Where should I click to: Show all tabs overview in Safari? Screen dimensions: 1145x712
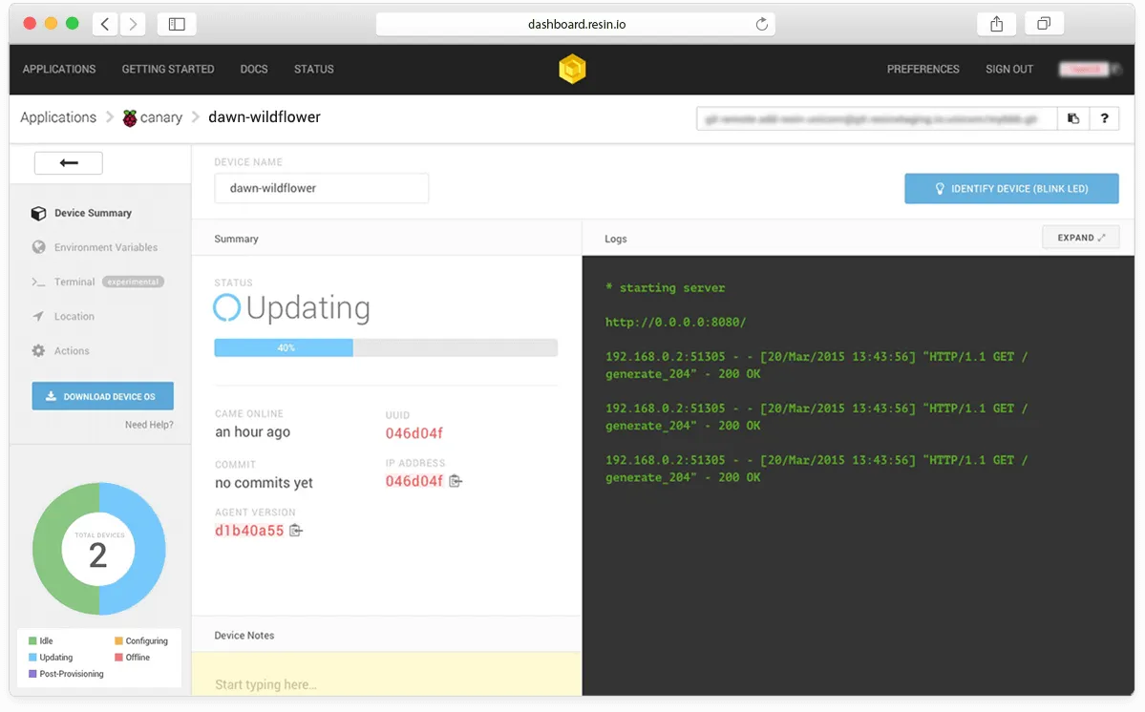point(1044,24)
